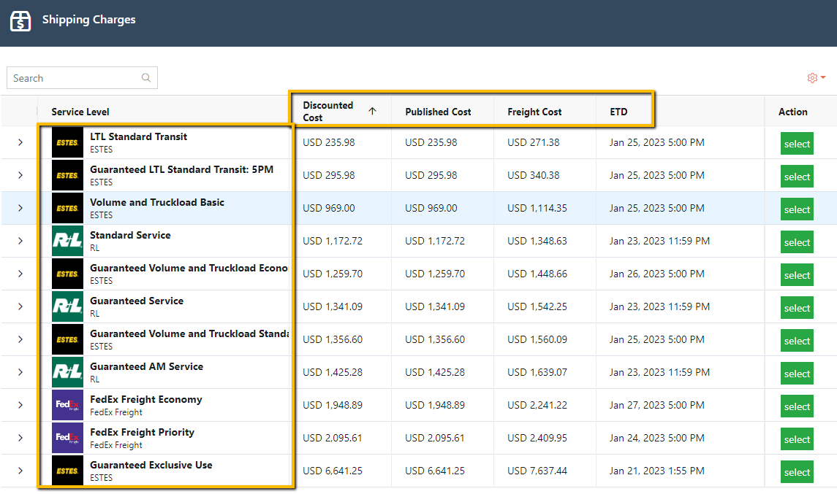This screenshot has height=494, width=837.
Task: Click the ETD Jan 21, 2023 1:55 PM
Action: (x=656, y=471)
